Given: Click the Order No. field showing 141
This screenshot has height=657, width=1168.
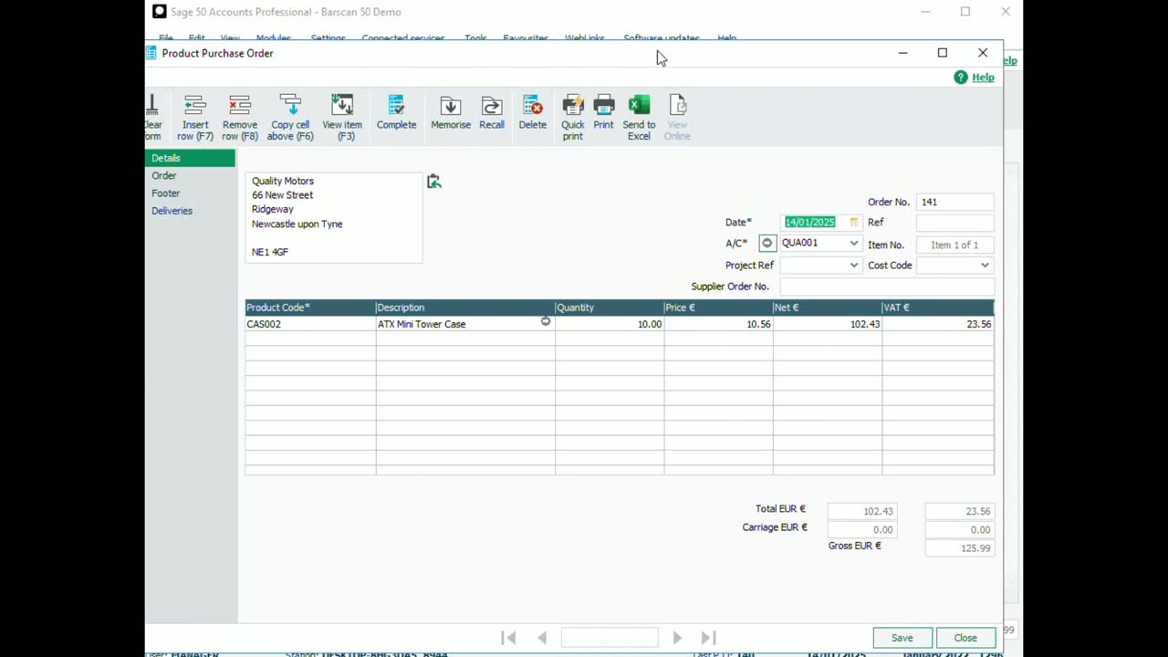Looking at the screenshot, I should tap(954, 203).
